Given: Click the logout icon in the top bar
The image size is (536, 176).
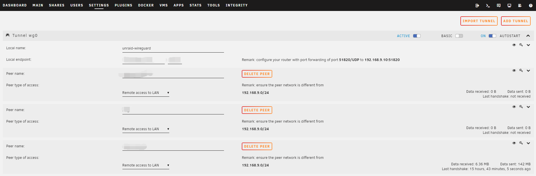Looking at the screenshot, I should click(x=477, y=5).
